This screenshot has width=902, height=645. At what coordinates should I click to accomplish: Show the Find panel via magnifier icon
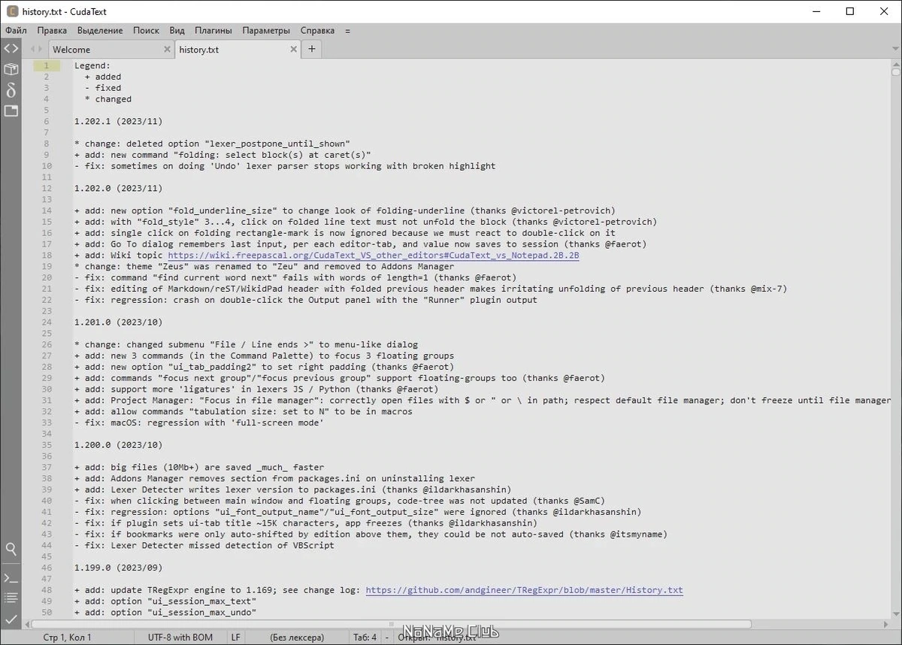click(x=11, y=550)
